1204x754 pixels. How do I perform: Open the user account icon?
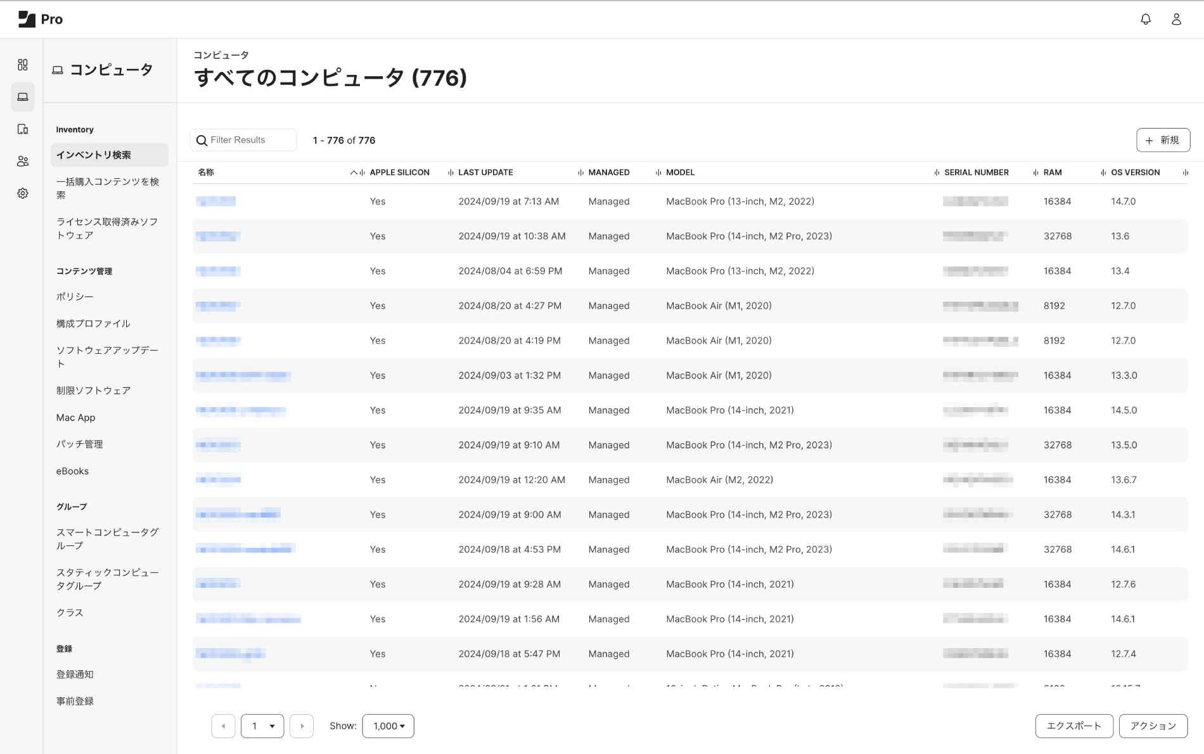click(1176, 19)
